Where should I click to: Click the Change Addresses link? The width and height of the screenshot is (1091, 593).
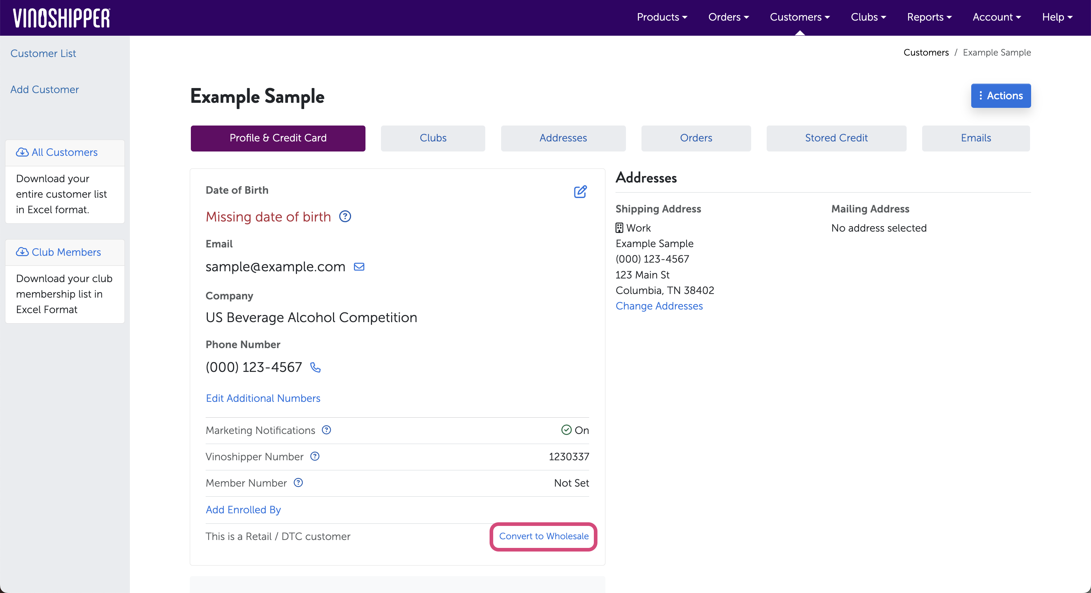pos(659,306)
